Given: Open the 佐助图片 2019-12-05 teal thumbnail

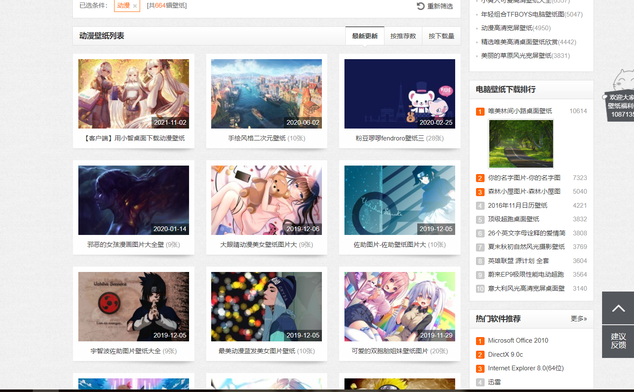Looking at the screenshot, I should tap(400, 200).
